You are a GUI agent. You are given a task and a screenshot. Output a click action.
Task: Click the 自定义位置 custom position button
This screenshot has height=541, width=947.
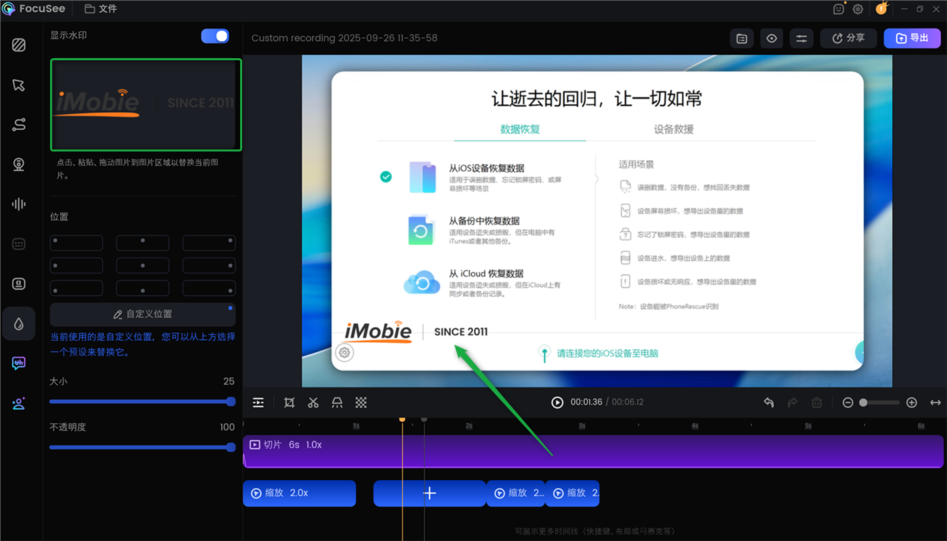pos(143,314)
